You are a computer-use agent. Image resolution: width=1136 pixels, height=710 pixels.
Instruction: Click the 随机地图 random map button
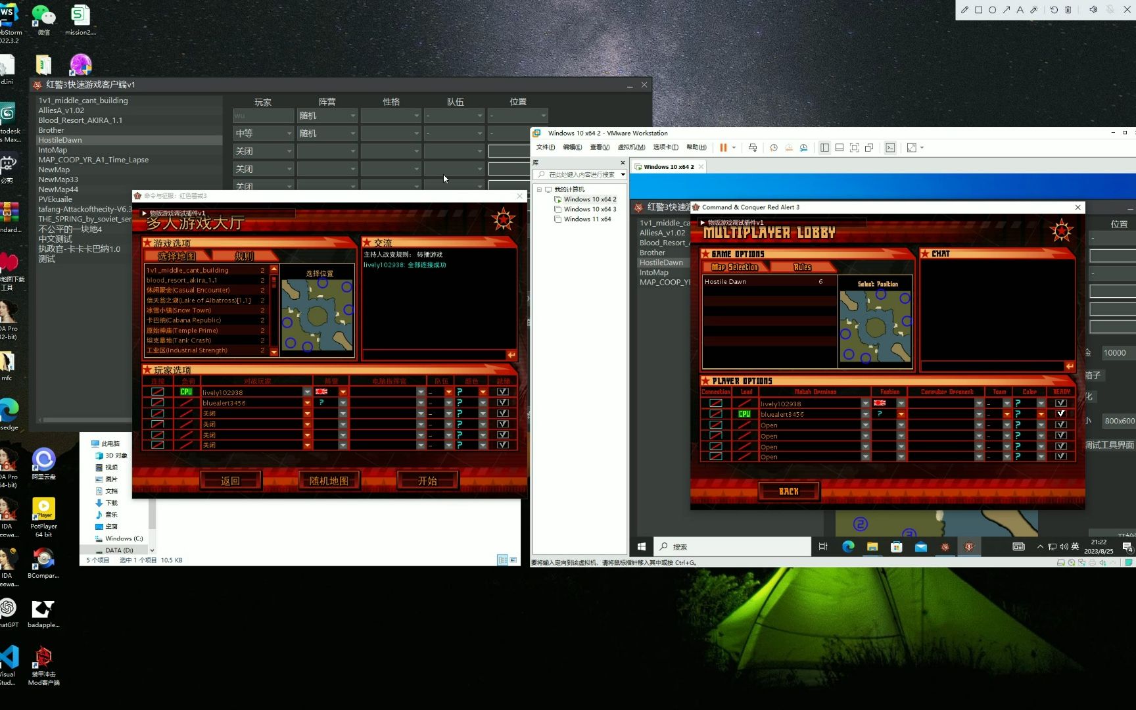click(x=329, y=481)
